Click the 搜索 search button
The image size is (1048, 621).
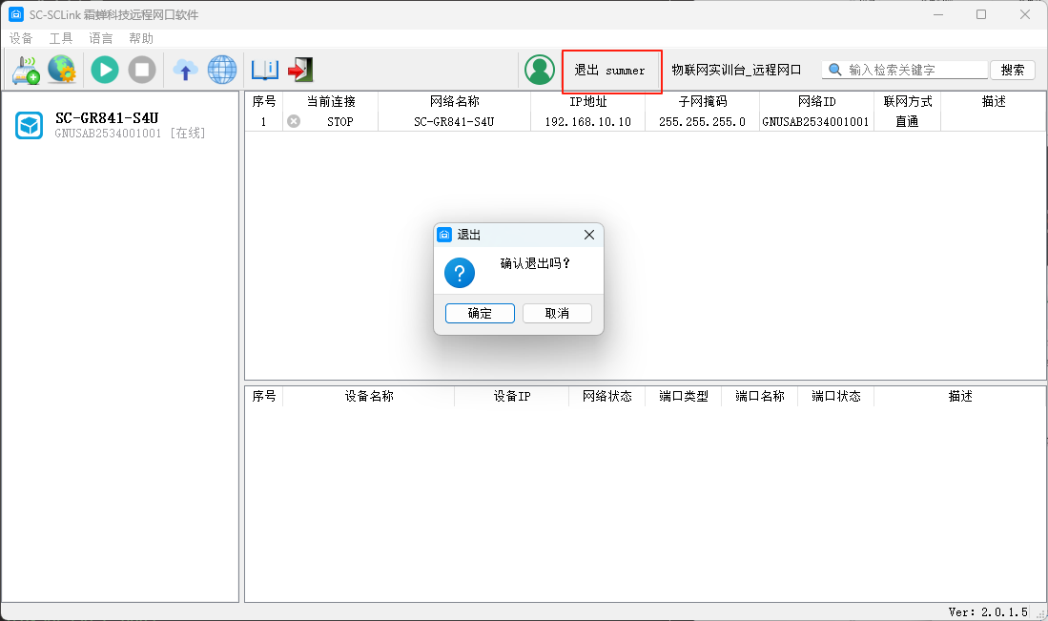click(x=1012, y=70)
